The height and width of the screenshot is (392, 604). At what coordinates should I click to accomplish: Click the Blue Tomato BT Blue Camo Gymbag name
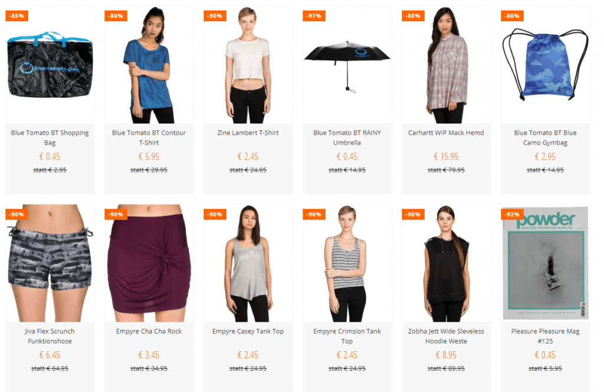pos(545,138)
